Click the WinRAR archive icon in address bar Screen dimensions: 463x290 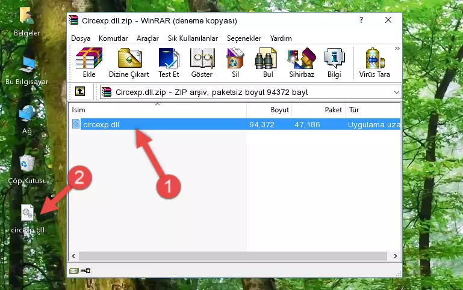tap(107, 92)
